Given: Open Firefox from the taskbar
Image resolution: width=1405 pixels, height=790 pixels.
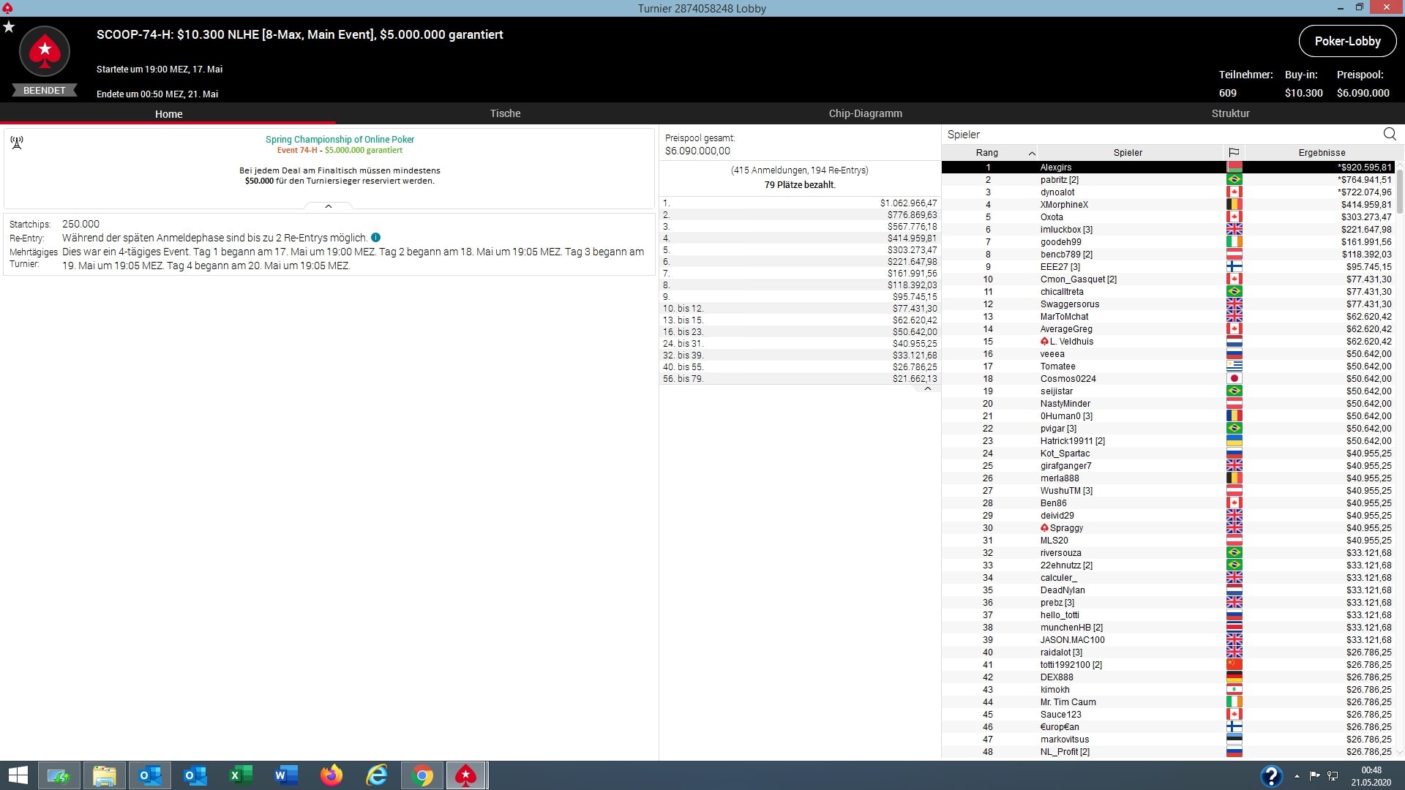Looking at the screenshot, I should tap(331, 775).
